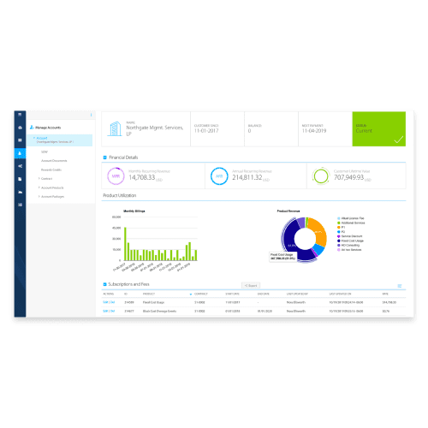Image resolution: width=428 pixels, height=428 pixels.
Task: Open the share icon in sidebar
Action: (20, 166)
